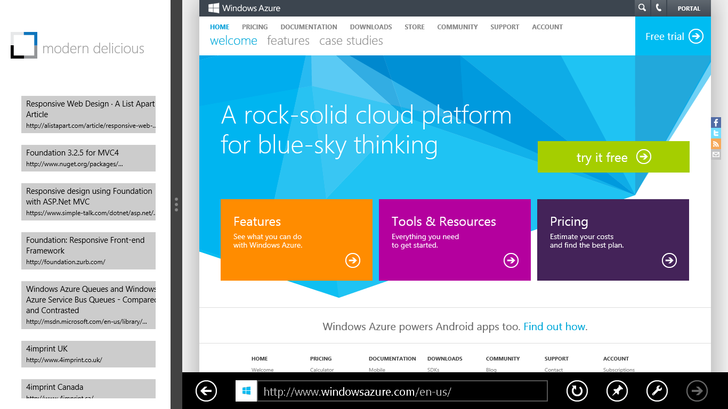Image resolution: width=728 pixels, height=409 pixels.
Task: Click the Free trial button
Action: (x=673, y=36)
